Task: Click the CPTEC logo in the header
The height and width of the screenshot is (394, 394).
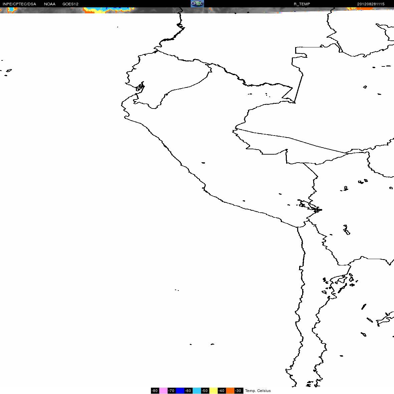Action: click(x=197, y=4)
